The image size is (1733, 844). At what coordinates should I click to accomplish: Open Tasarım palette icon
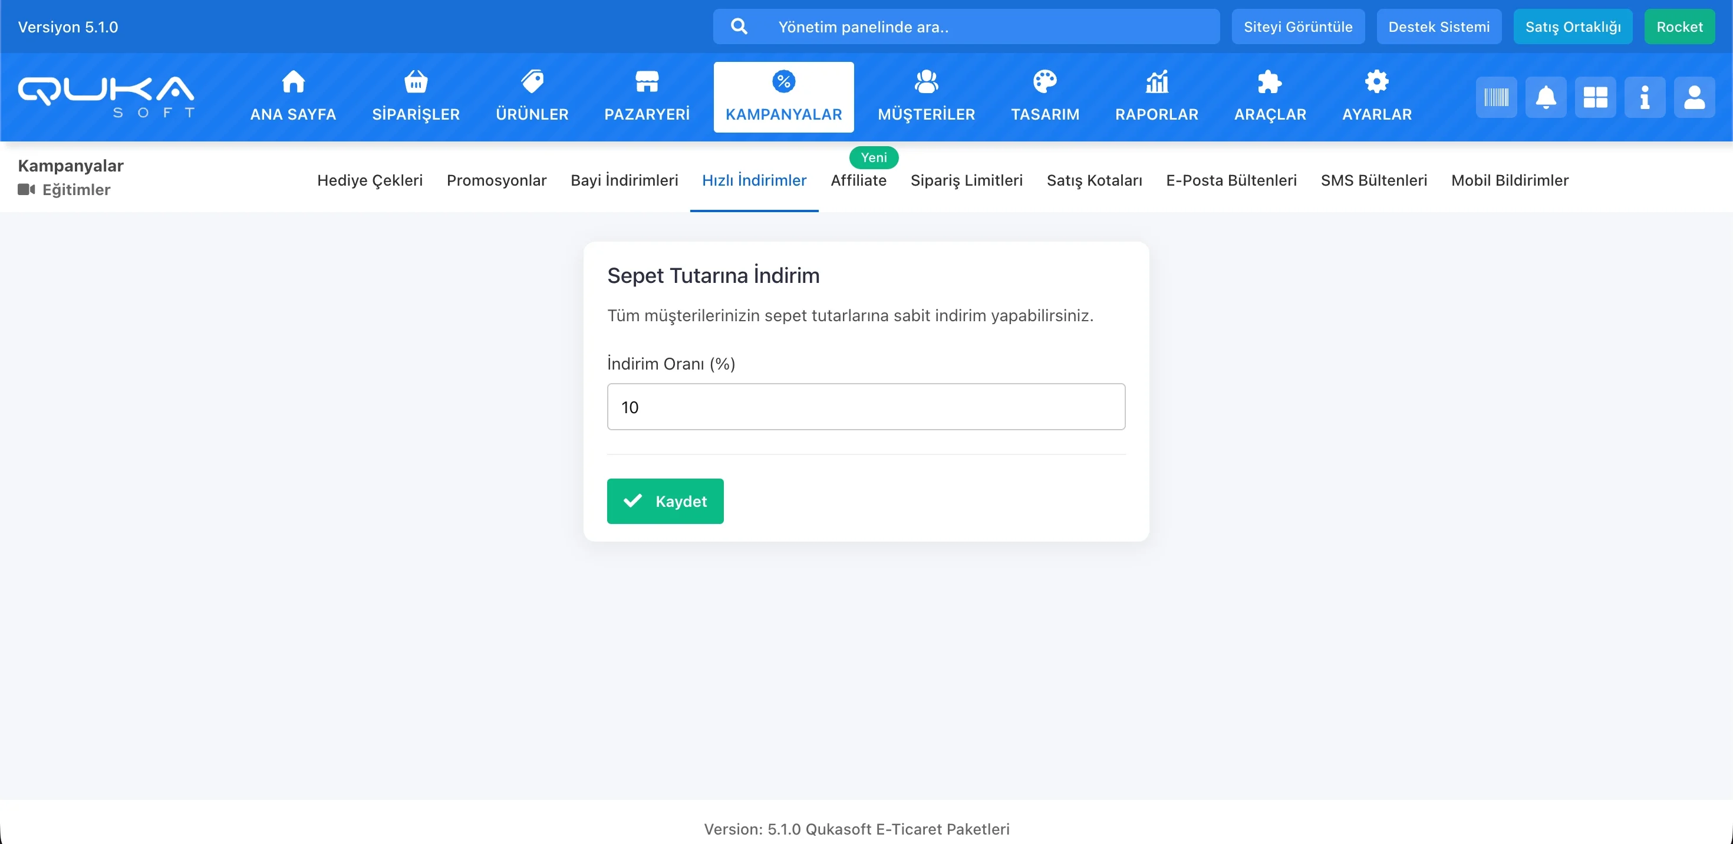coord(1045,82)
